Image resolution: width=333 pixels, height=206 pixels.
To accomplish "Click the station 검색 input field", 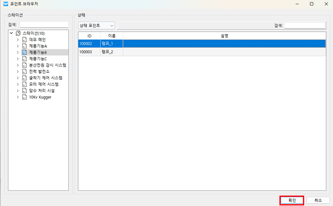I will 44,25.
